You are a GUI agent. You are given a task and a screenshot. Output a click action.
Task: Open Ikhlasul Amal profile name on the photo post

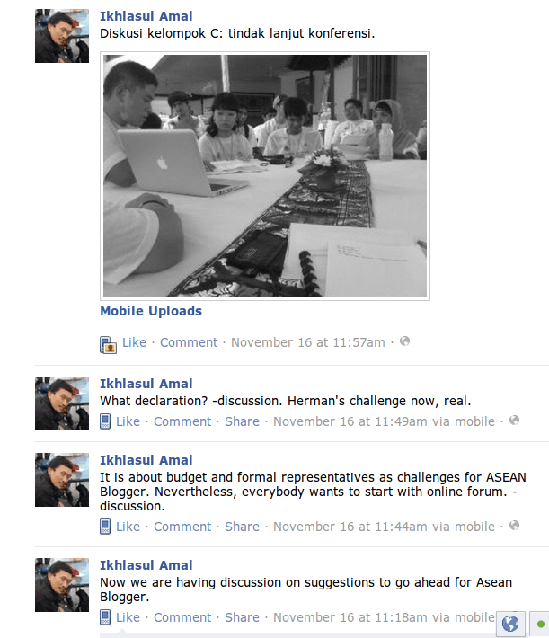(x=146, y=16)
